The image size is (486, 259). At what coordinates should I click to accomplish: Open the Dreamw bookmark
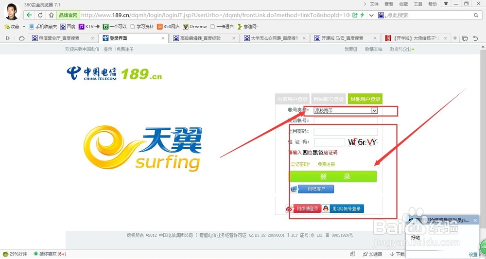click(195, 27)
